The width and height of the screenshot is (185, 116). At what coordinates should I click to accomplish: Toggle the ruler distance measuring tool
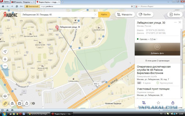pyautogui.click(x=5, y=104)
